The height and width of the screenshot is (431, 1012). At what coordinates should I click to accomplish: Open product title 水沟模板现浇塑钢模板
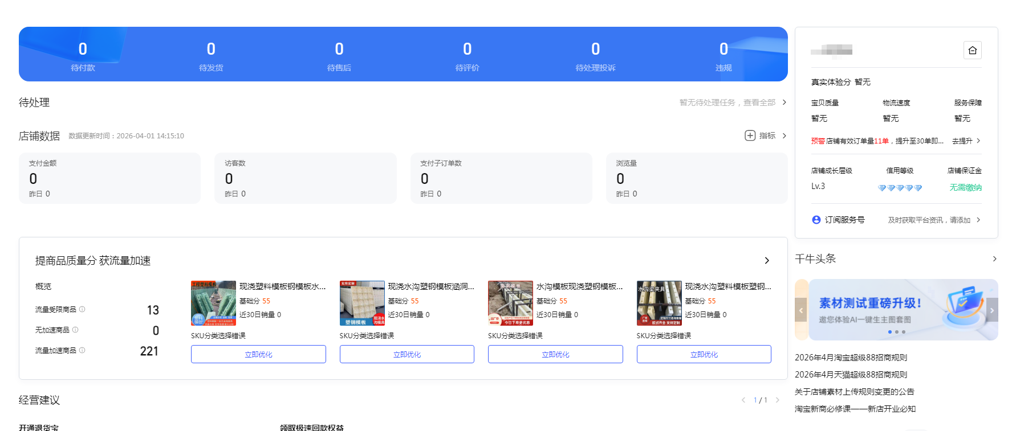coord(580,286)
